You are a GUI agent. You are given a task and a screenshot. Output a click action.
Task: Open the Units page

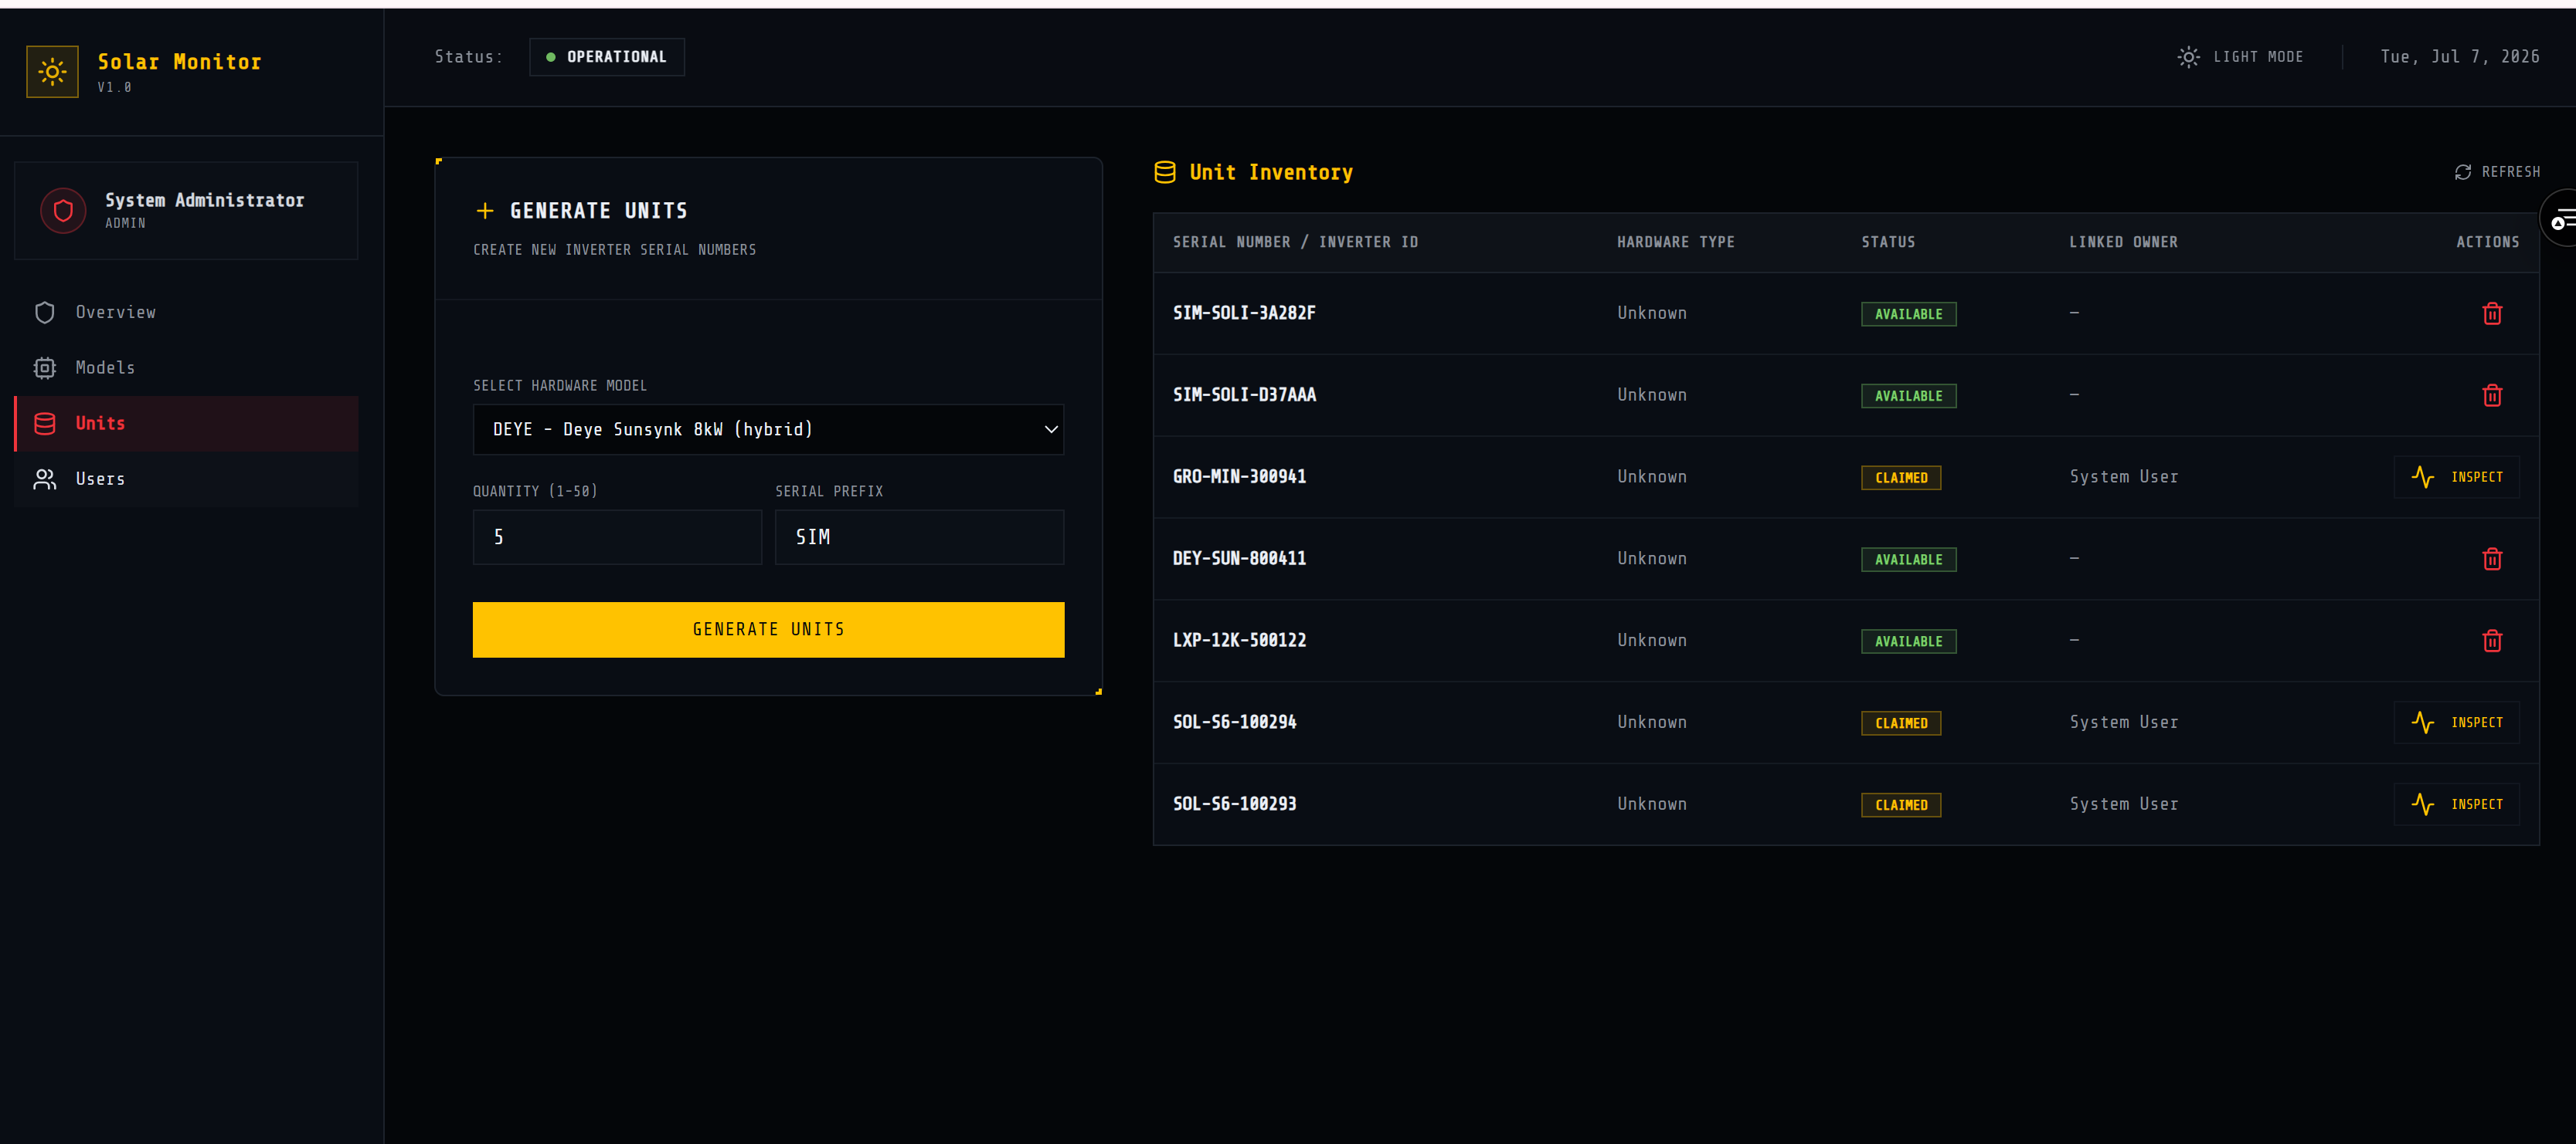click(x=186, y=424)
